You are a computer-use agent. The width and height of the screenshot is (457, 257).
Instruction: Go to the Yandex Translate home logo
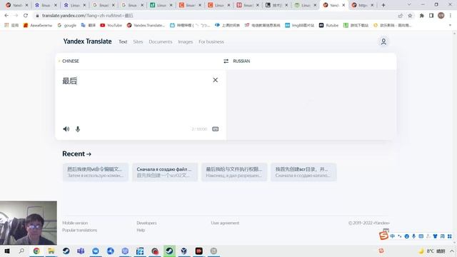[87, 41]
